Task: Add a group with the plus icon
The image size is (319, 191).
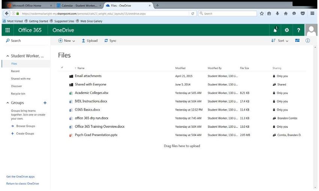Action: pyautogui.click(x=45, y=103)
